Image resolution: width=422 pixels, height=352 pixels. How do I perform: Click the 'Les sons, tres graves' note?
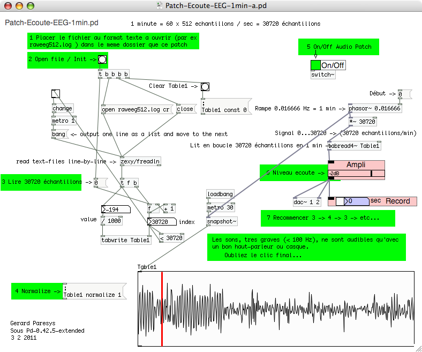[305, 247]
